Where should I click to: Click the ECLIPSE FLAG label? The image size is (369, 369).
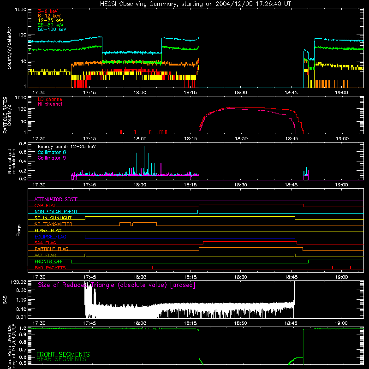50,237
